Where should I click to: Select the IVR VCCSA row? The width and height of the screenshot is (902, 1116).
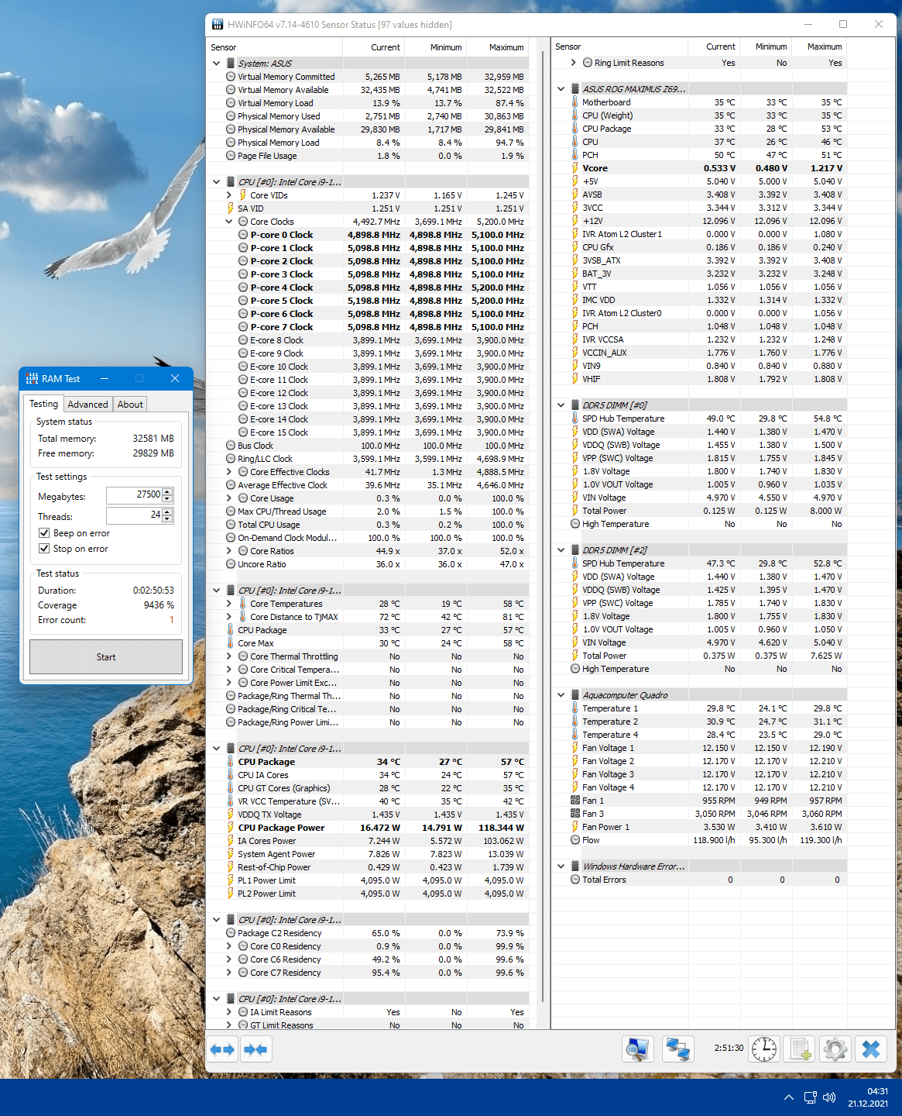point(700,339)
